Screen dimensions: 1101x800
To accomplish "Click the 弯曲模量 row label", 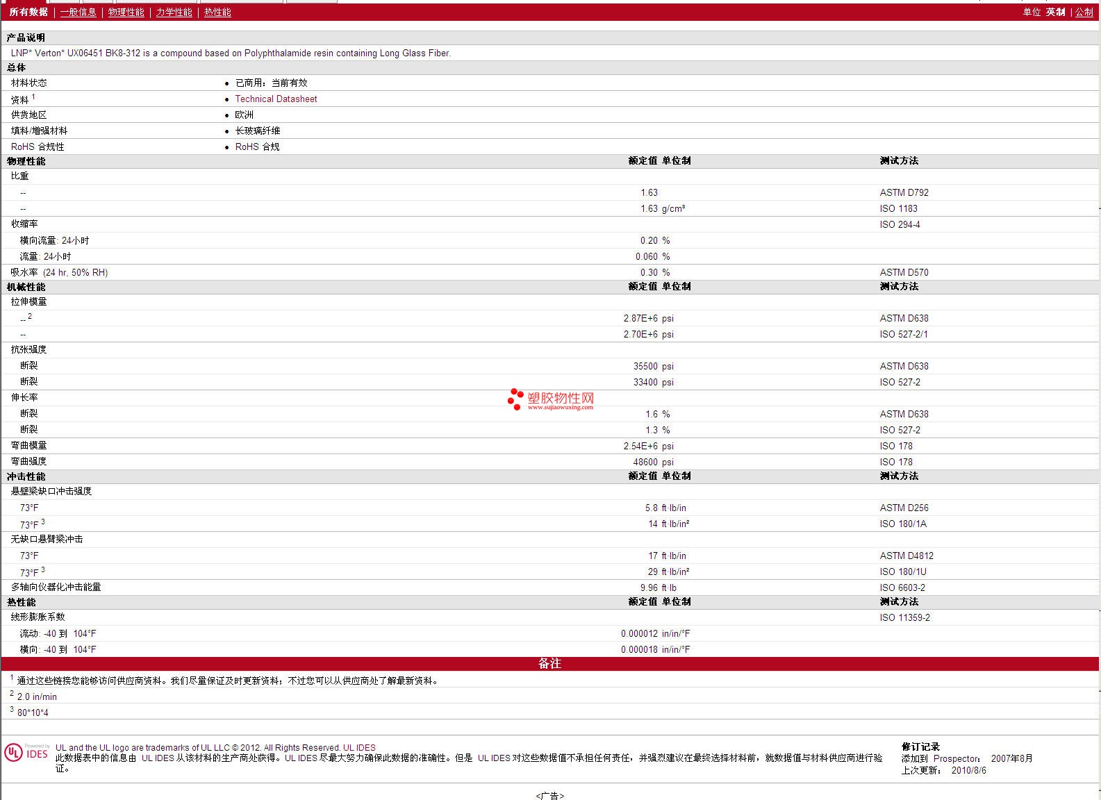I will coord(28,445).
